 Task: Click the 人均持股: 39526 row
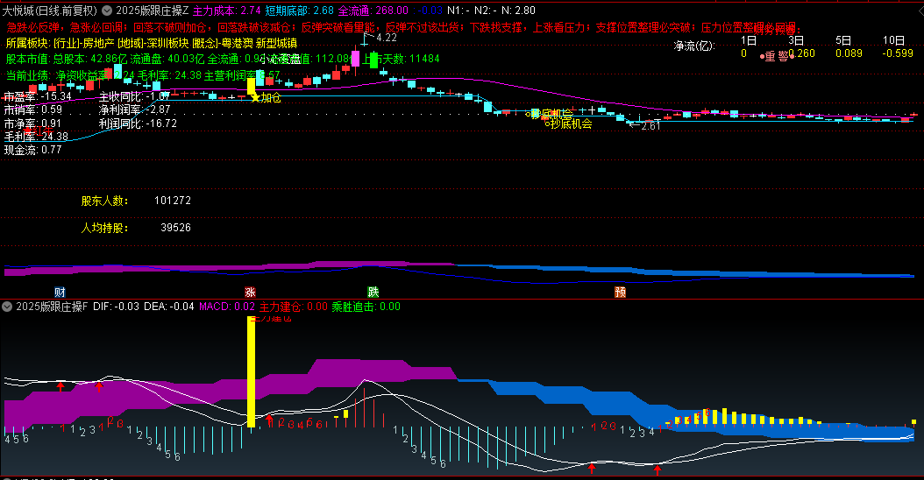[x=136, y=228]
